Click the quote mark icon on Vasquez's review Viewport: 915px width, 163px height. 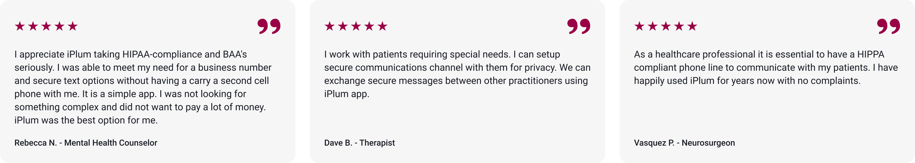(888, 26)
